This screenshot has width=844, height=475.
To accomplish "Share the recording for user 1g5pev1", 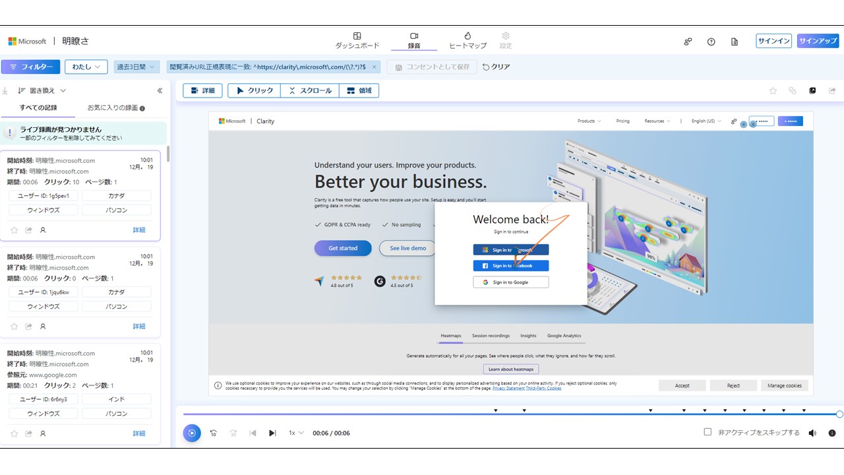I will [29, 230].
